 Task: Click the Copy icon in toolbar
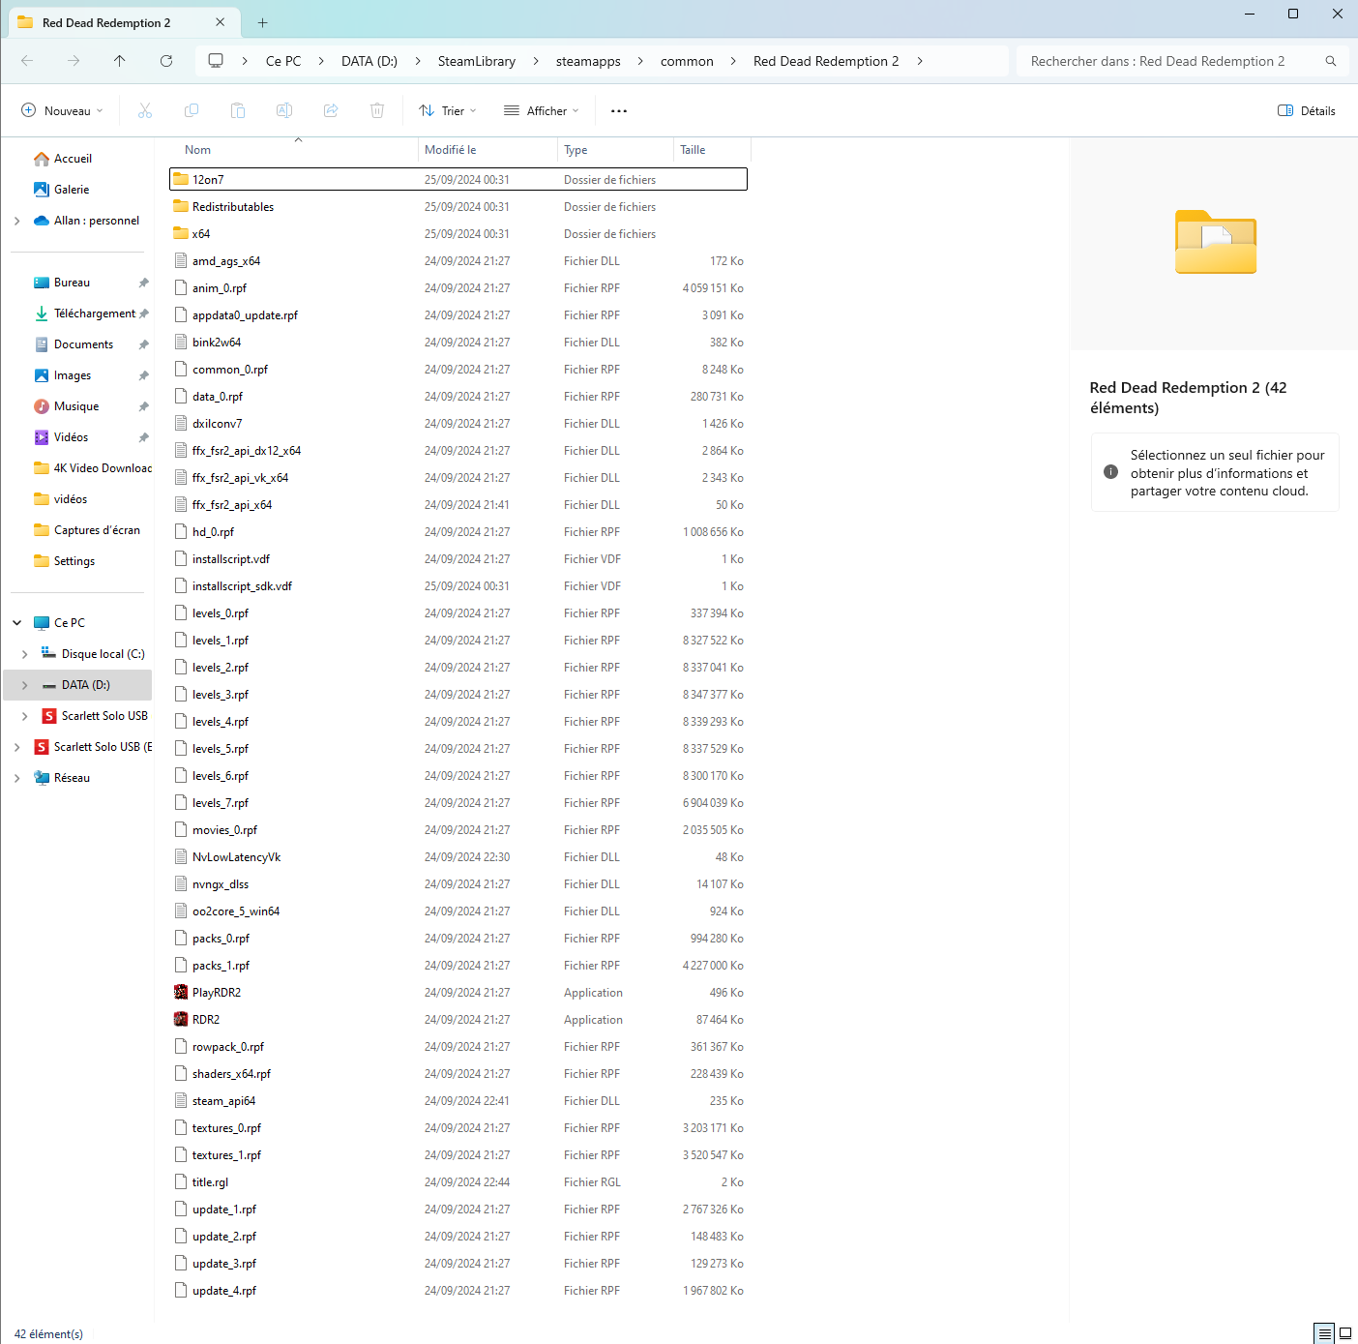[x=192, y=110]
